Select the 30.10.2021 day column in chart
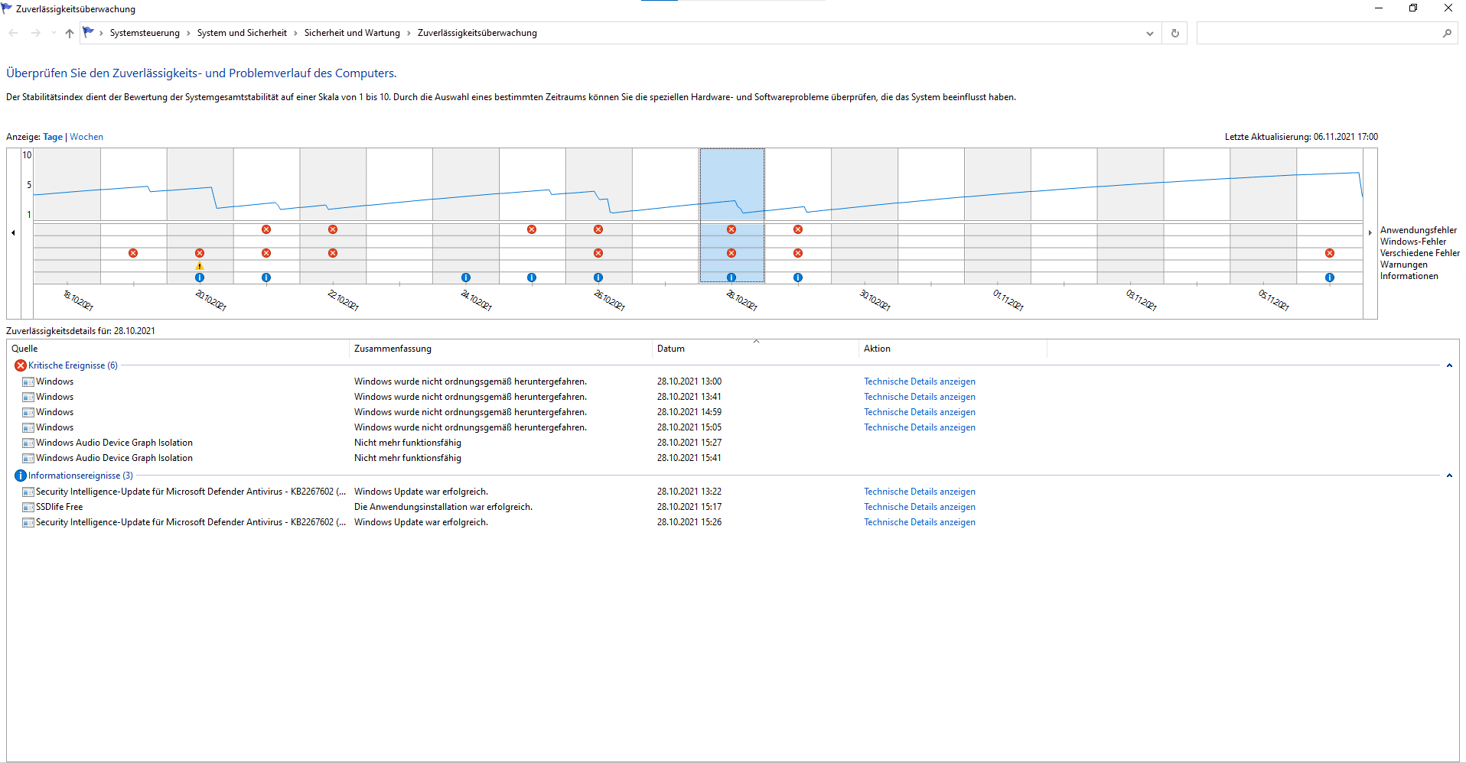This screenshot has width=1466, height=763. 865,216
